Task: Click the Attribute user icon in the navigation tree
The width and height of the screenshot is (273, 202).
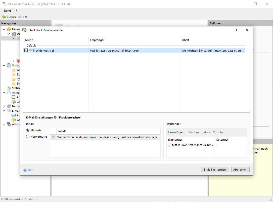Action: [9, 124]
